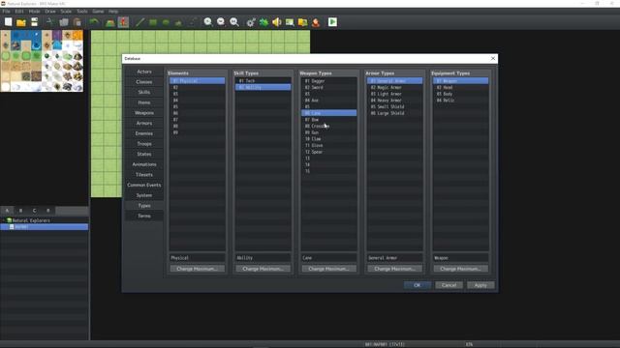
Task: Click the Apply button
Action: click(480, 285)
